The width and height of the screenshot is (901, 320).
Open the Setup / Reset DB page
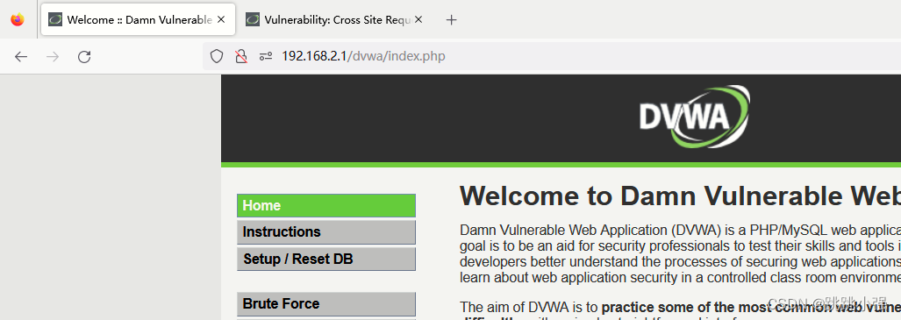point(326,260)
